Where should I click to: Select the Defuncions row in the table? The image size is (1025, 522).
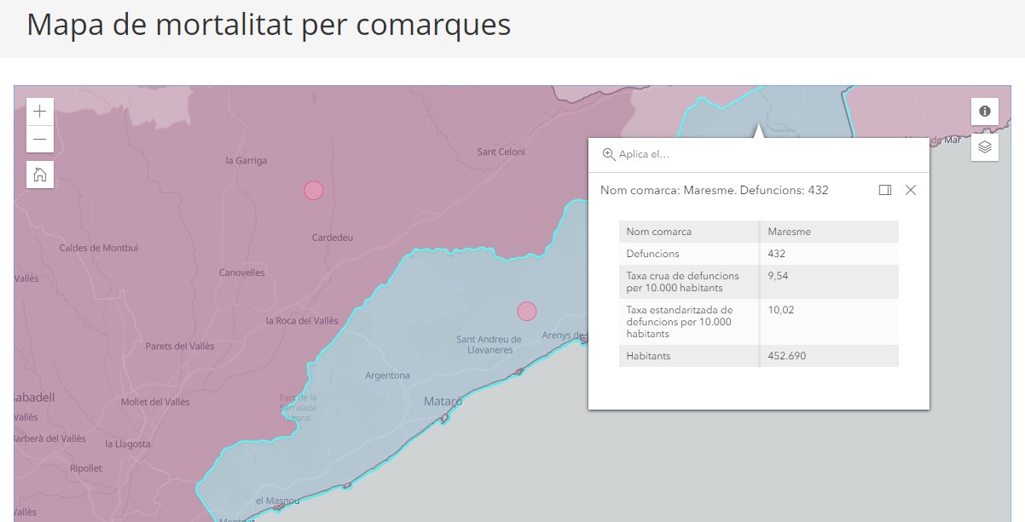point(758,254)
